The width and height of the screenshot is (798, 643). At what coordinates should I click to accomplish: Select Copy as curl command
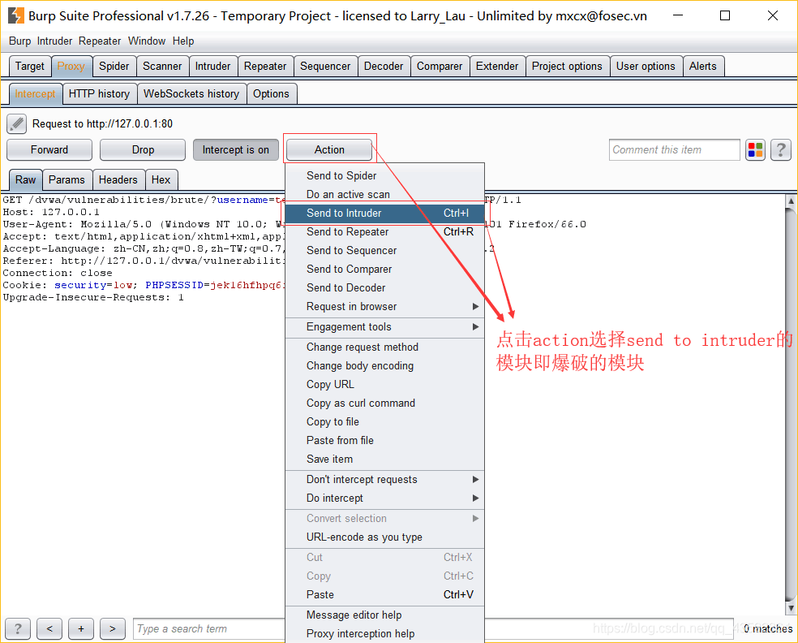[384, 403]
